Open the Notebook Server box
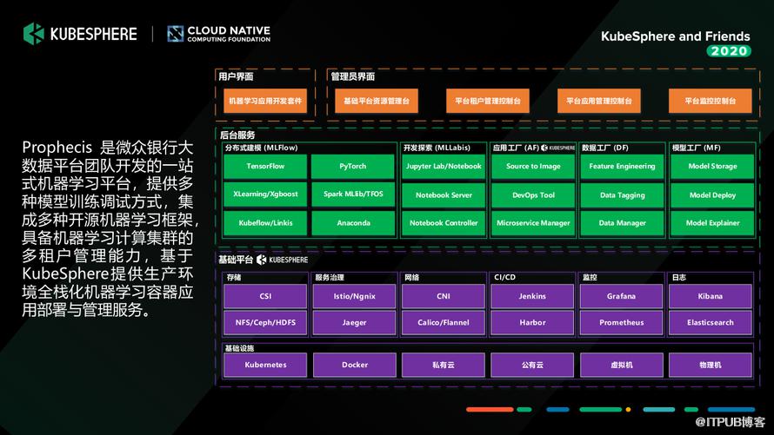The width and height of the screenshot is (774, 435). pos(444,195)
